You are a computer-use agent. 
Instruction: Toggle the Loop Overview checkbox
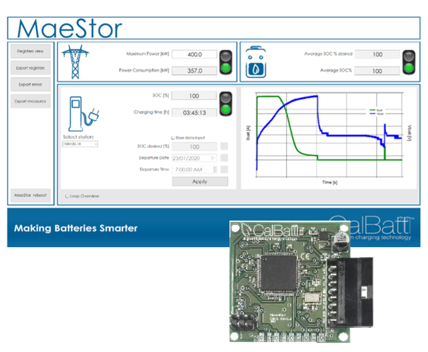[68, 196]
